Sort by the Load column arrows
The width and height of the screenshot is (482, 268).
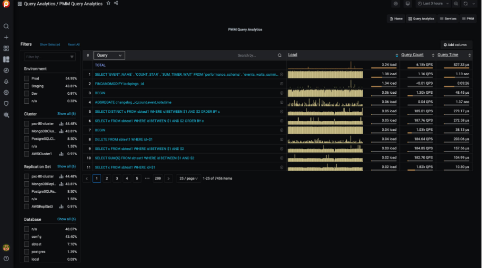tap(397, 55)
